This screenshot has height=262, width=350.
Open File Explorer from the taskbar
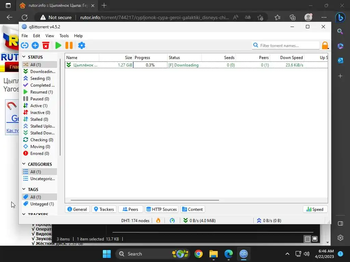pyautogui.click(x=214, y=254)
